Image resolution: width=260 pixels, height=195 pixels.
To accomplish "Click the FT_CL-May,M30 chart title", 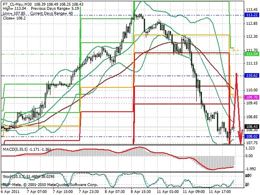I will coord(18,4).
